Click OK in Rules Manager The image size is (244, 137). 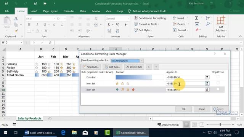tap(183, 109)
